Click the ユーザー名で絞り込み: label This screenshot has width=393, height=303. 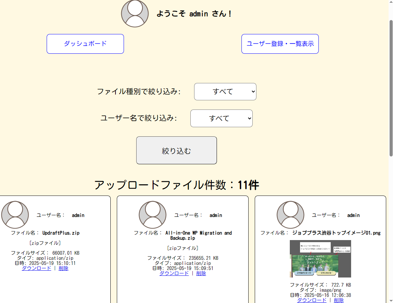[139, 118]
